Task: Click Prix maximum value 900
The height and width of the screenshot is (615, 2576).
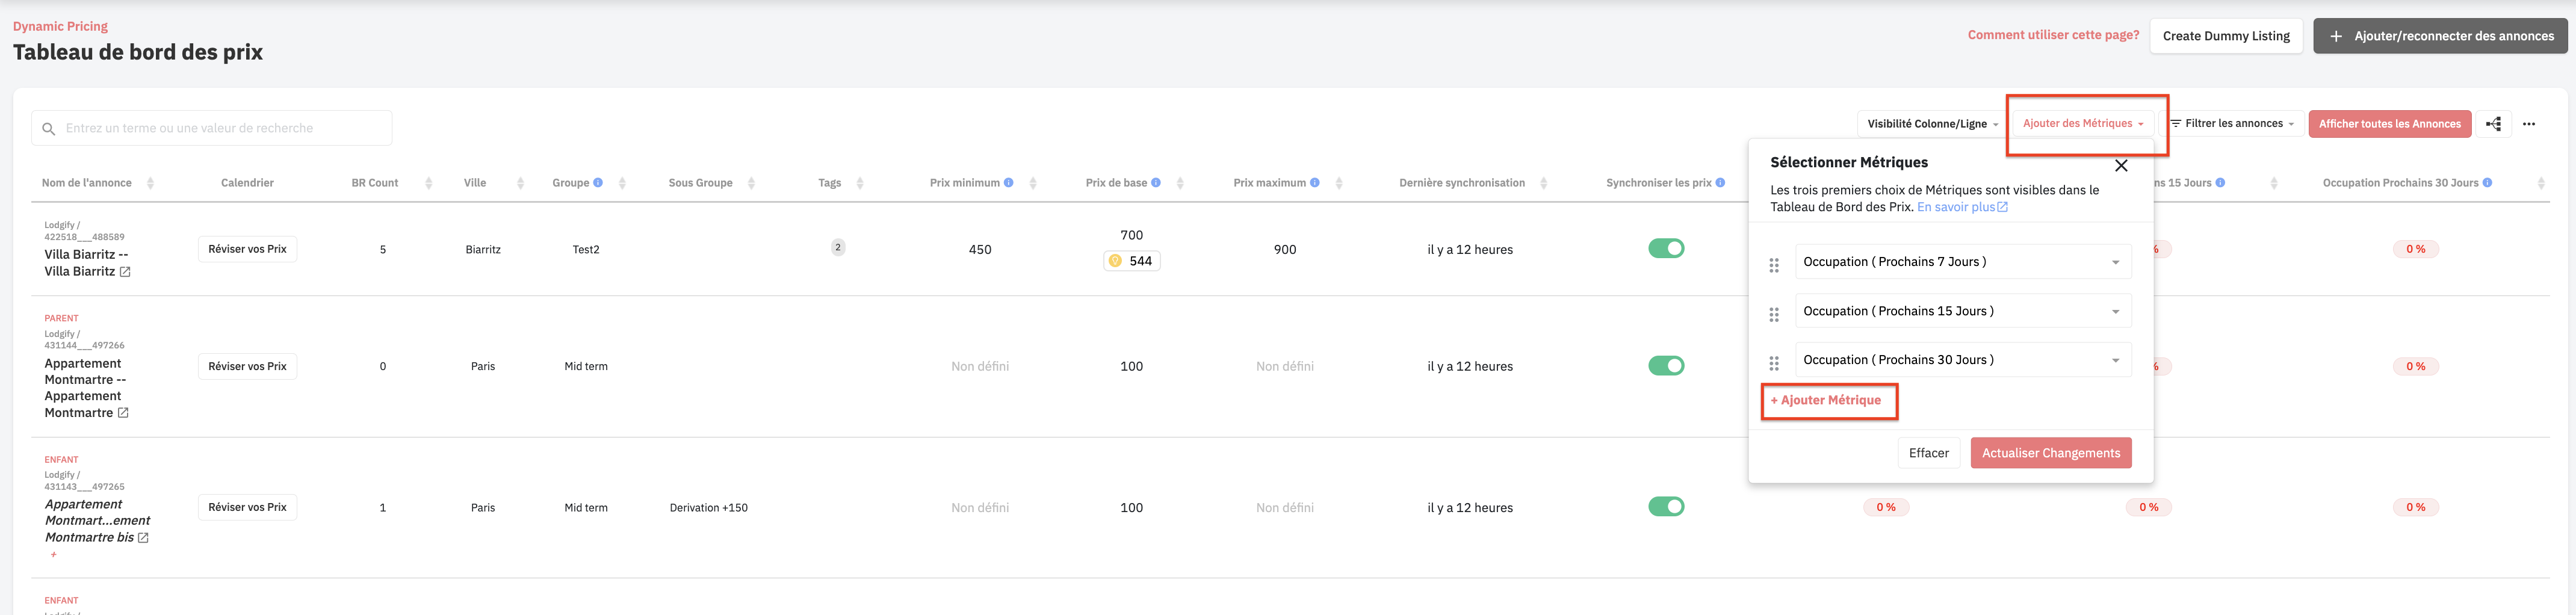Action: pos(1284,249)
